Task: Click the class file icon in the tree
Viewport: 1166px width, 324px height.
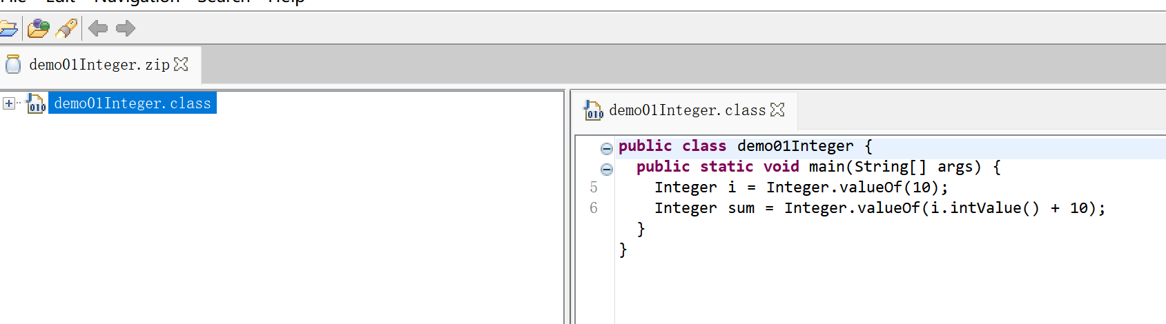Action: (x=36, y=103)
